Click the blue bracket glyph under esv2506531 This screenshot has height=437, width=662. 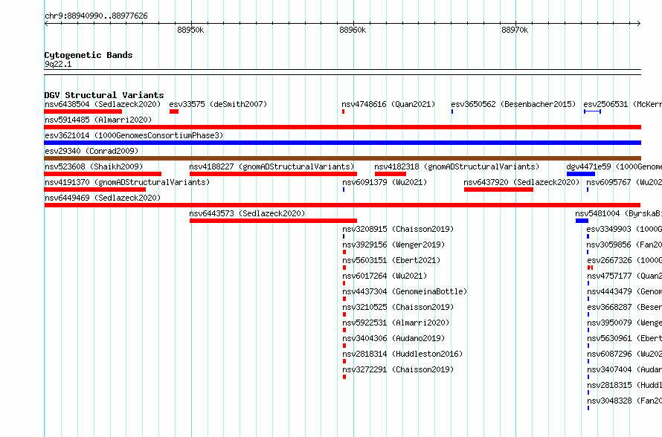(x=592, y=111)
